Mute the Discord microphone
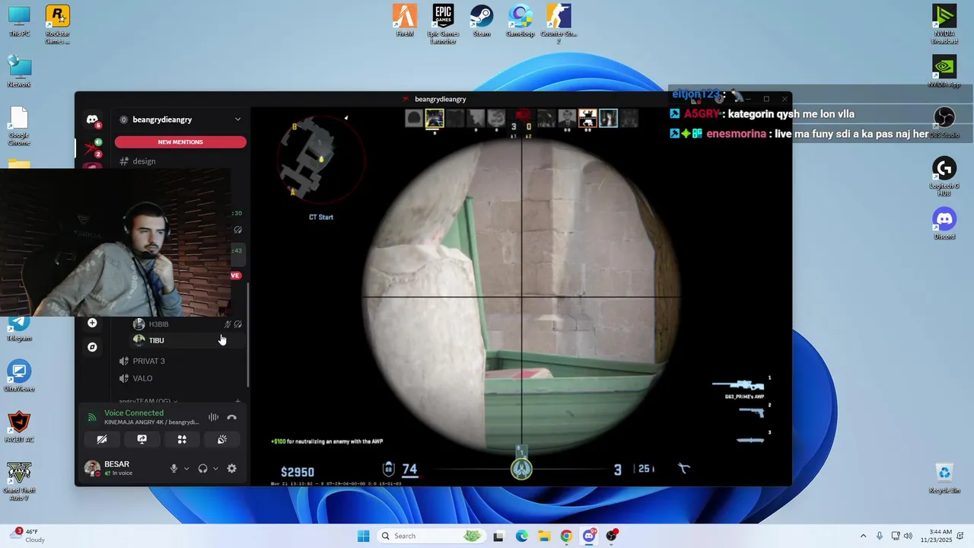The width and height of the screenshot is (974, 548). tap(174, 469)
